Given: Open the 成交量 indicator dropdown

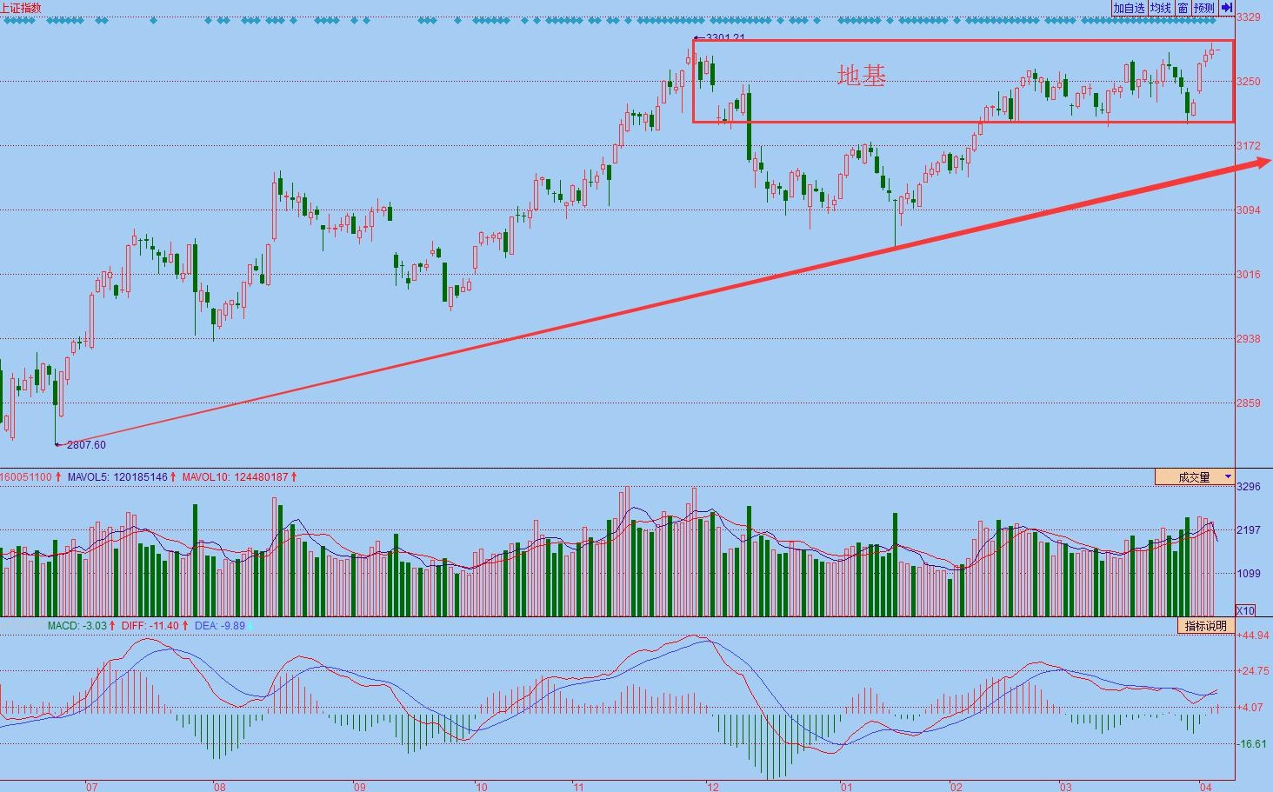Looking at the screenshot, I should coord(1195,476).
